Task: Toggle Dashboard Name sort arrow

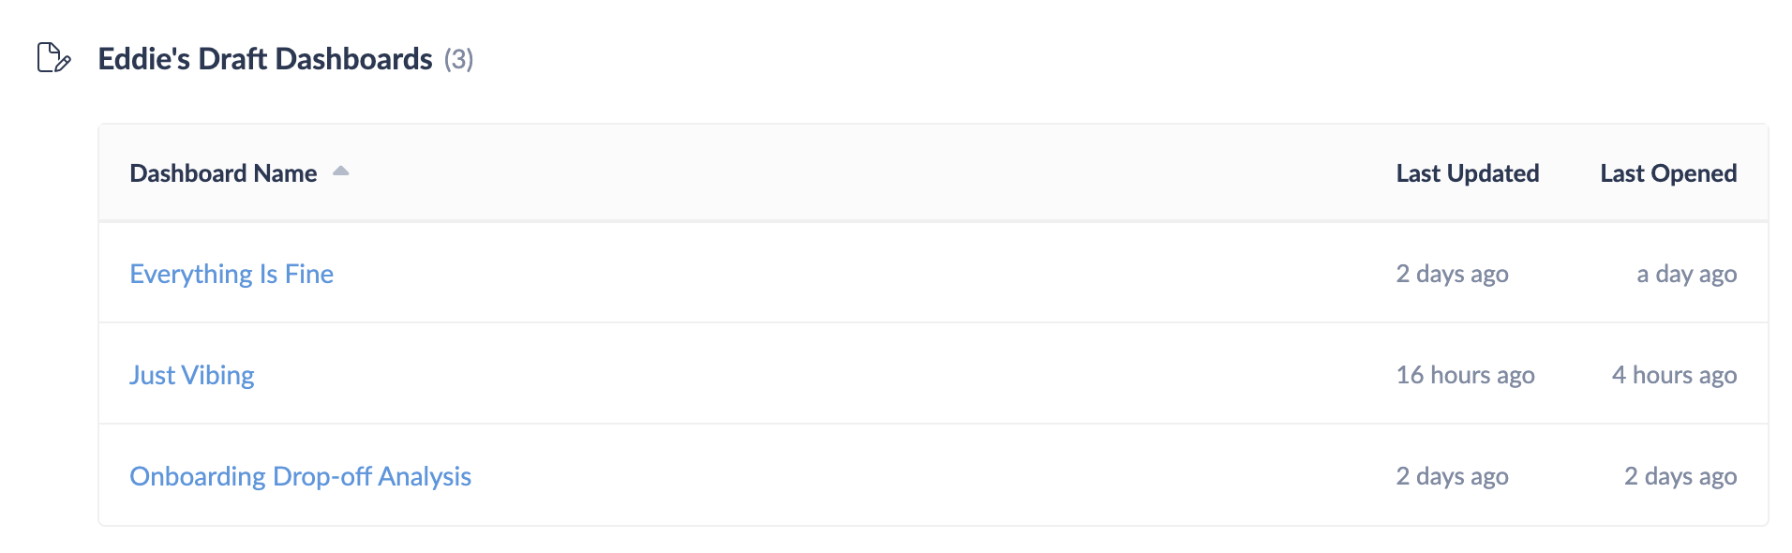Action: tap(341, 172)
